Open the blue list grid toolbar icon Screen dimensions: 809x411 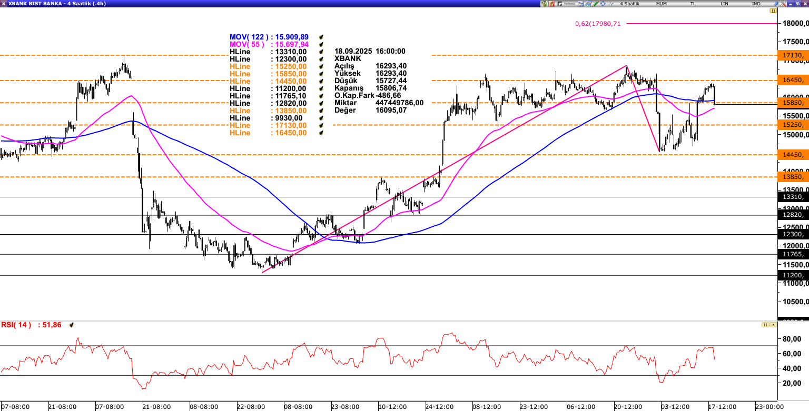point(581,4)
